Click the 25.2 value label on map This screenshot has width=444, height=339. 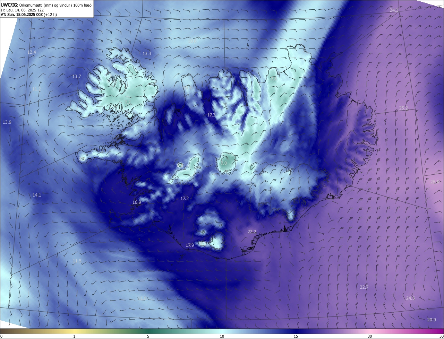click(x=403, y=108)
